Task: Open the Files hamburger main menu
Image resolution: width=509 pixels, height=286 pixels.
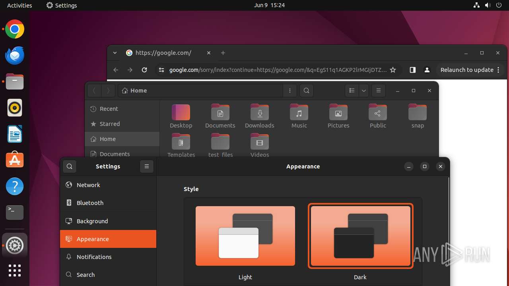Action: (379, 91)
